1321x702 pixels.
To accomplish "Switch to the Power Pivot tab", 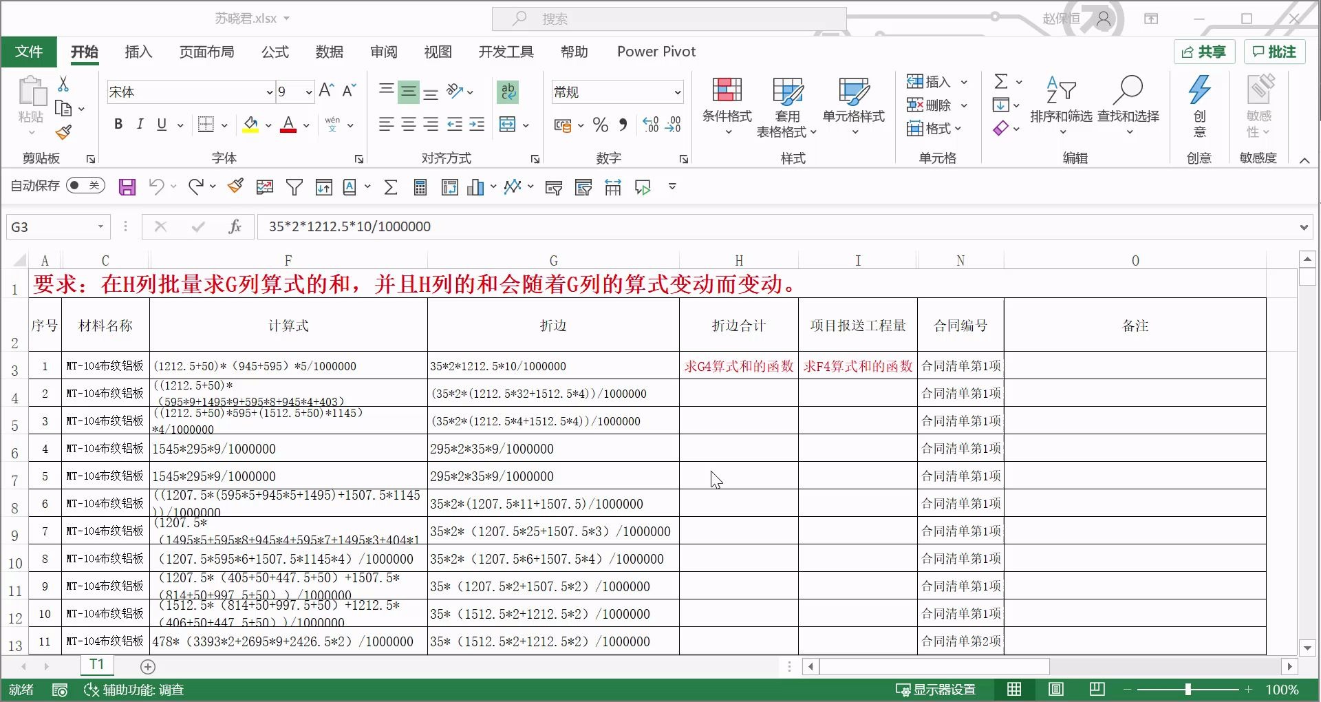I will [656, 52].
